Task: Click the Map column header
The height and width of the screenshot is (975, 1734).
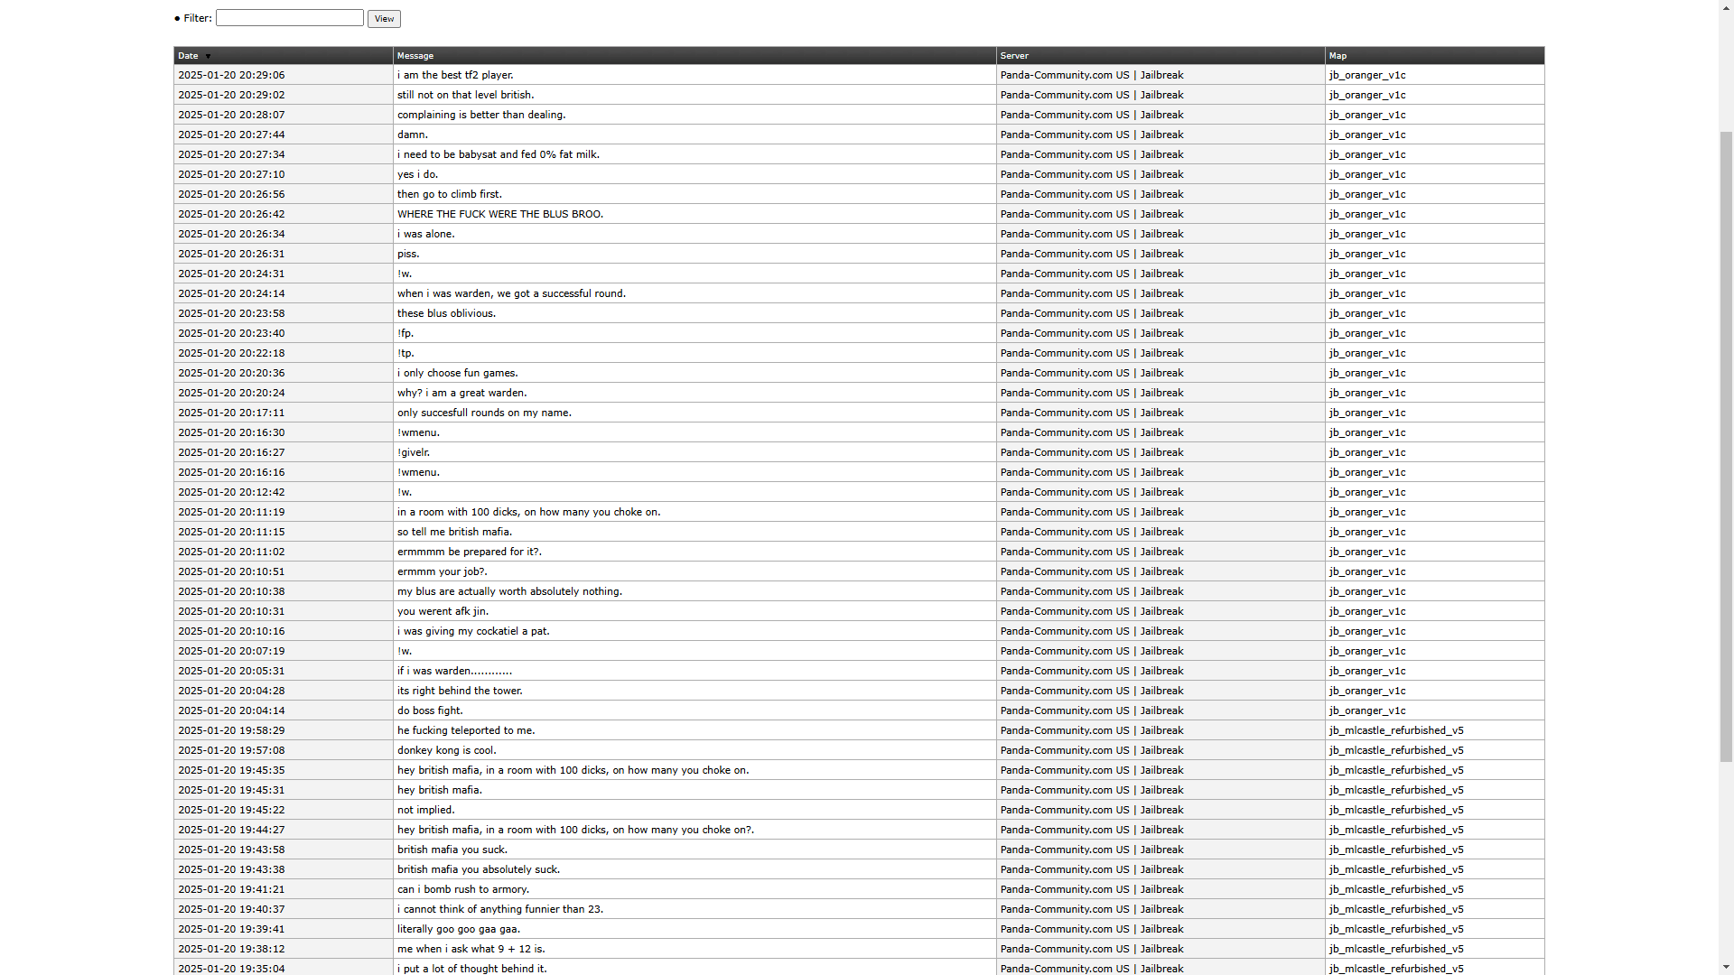Action: click(1338, 56)
